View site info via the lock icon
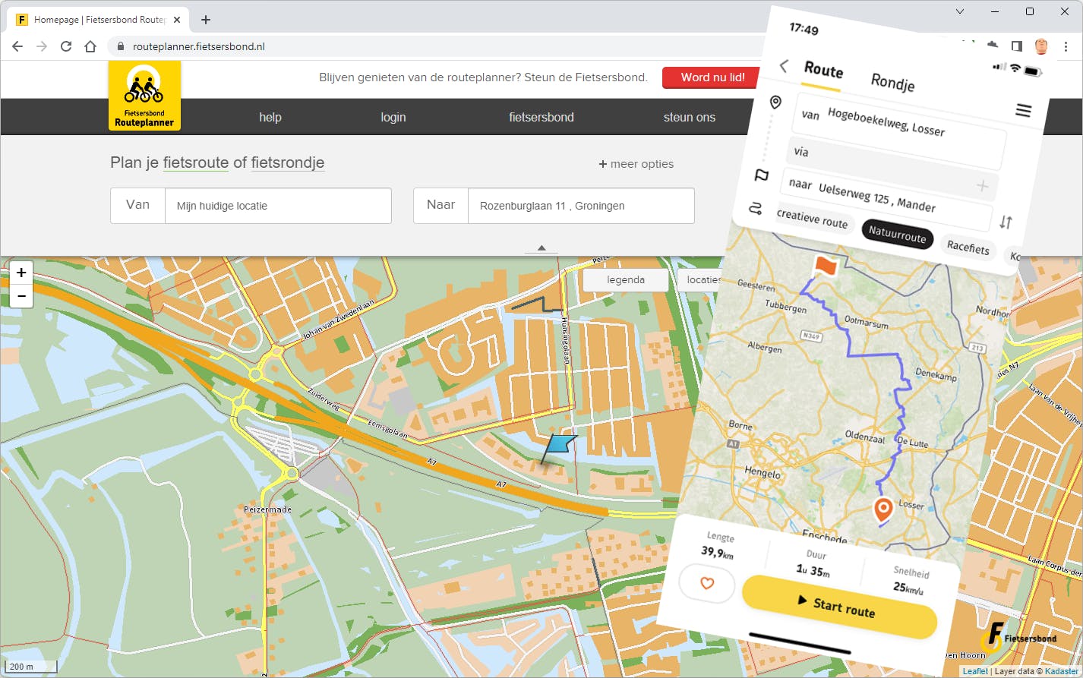The width and height of the screenshot is (1083, 678). pos(120,46)
